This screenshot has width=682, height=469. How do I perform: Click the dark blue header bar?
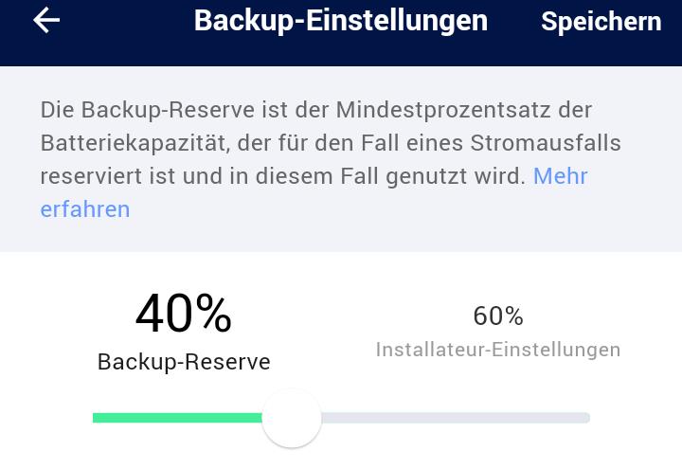click(x=341, y=33)
